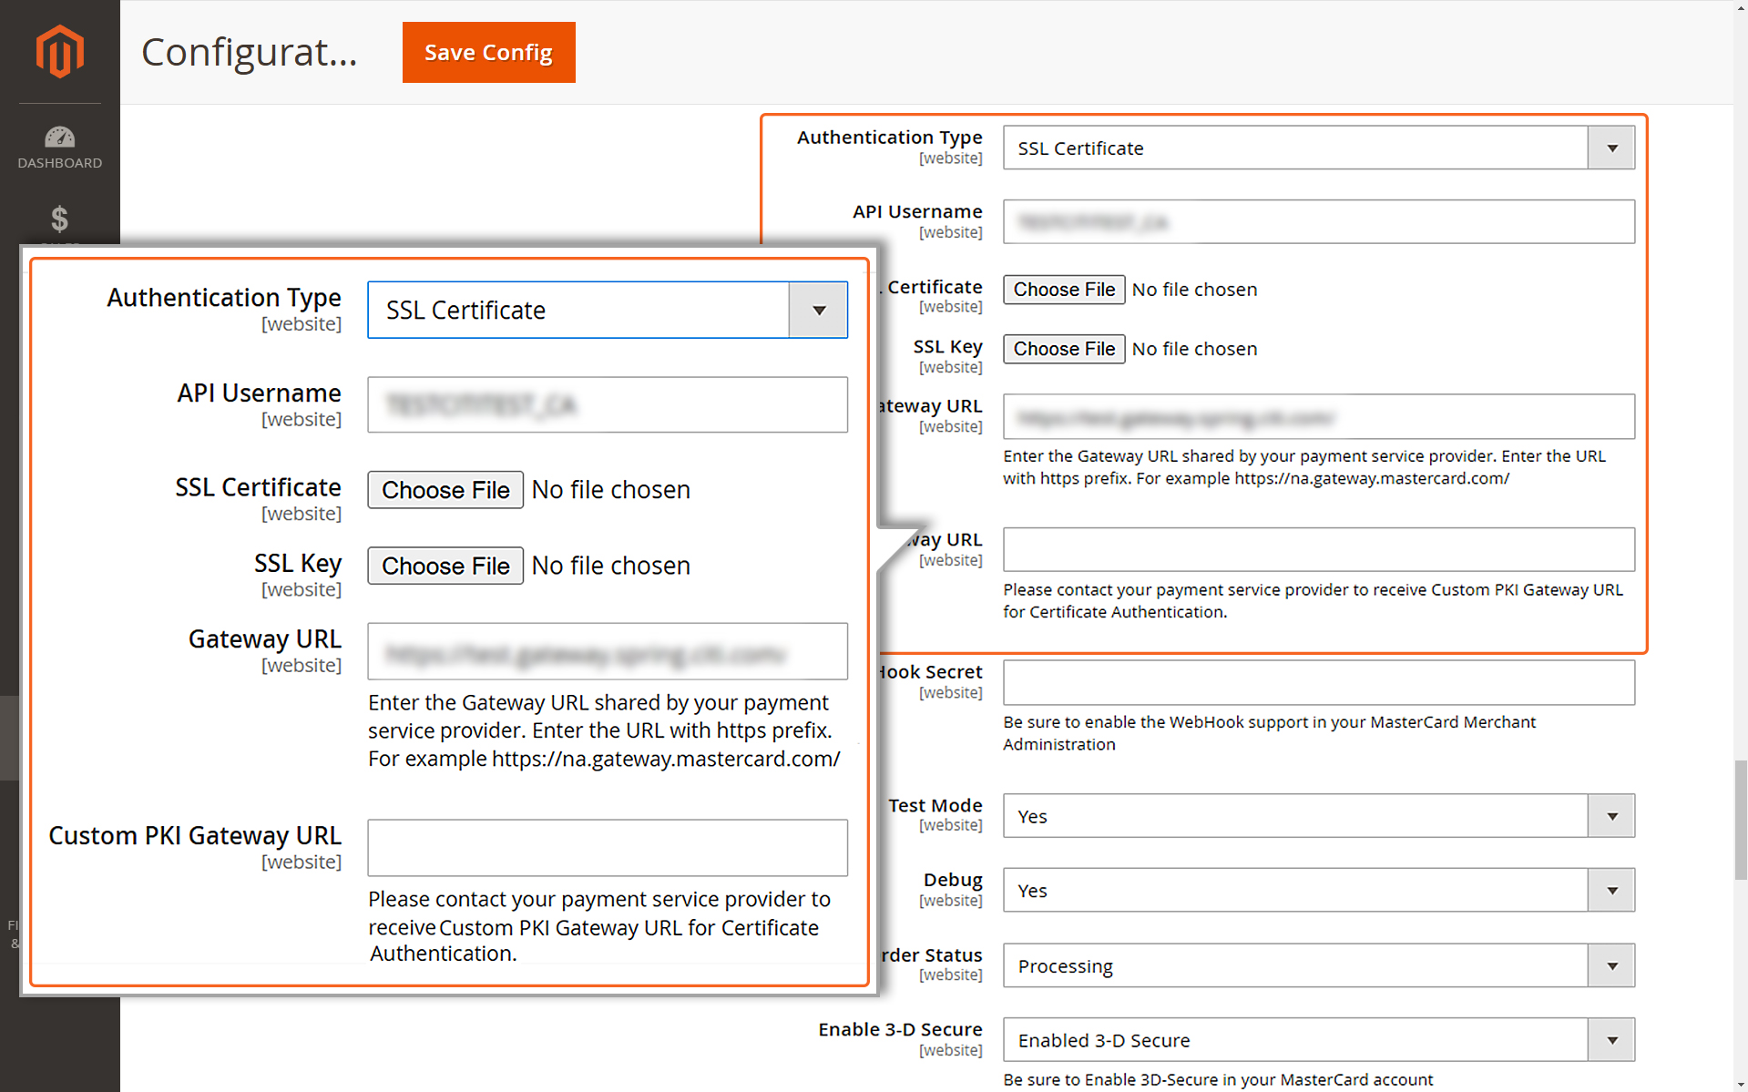
Task: Click Choose File next to SSL Key on right
Action: pyautogui.click(x=1064, y=349)
